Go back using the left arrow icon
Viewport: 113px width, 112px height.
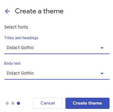[x=8, y=11]
